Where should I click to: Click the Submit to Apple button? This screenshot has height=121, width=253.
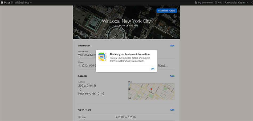tap(166, 11)
